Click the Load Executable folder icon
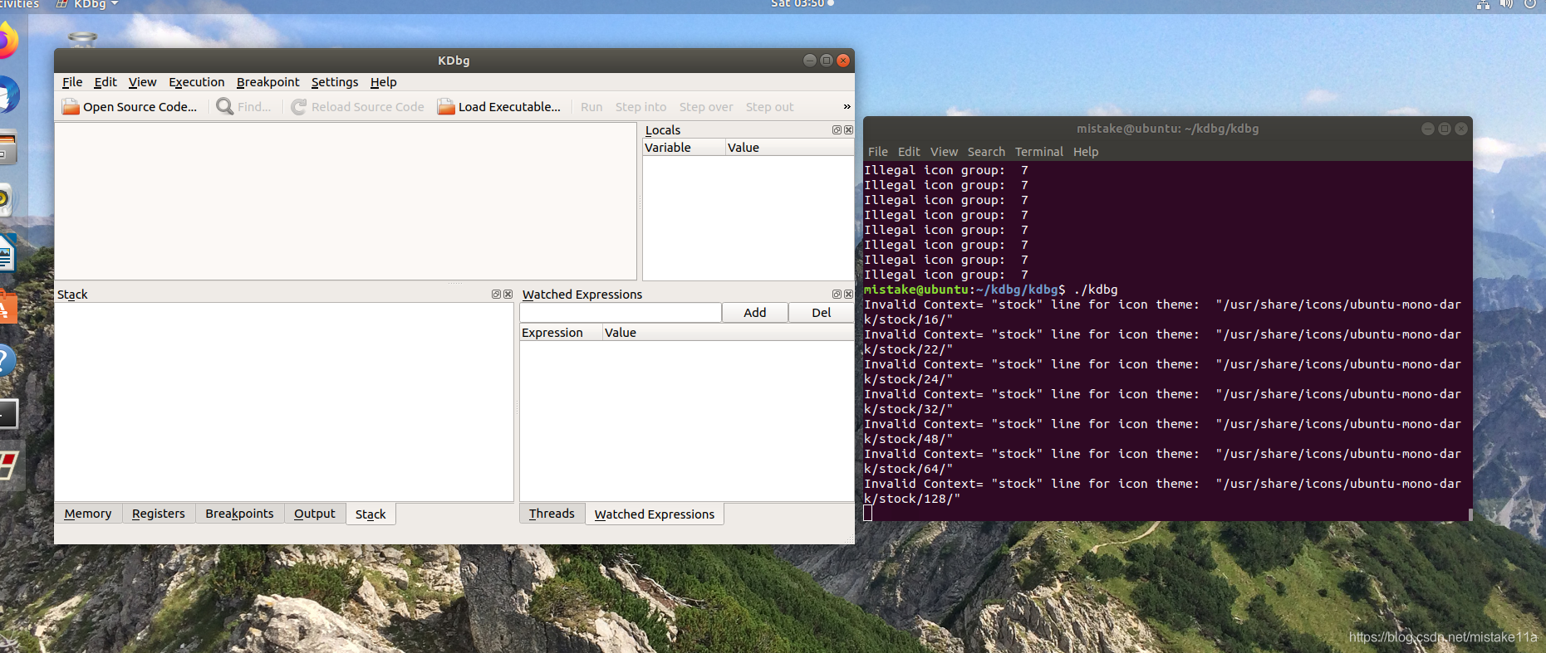The image size is (1546, 653). (446, 106)
